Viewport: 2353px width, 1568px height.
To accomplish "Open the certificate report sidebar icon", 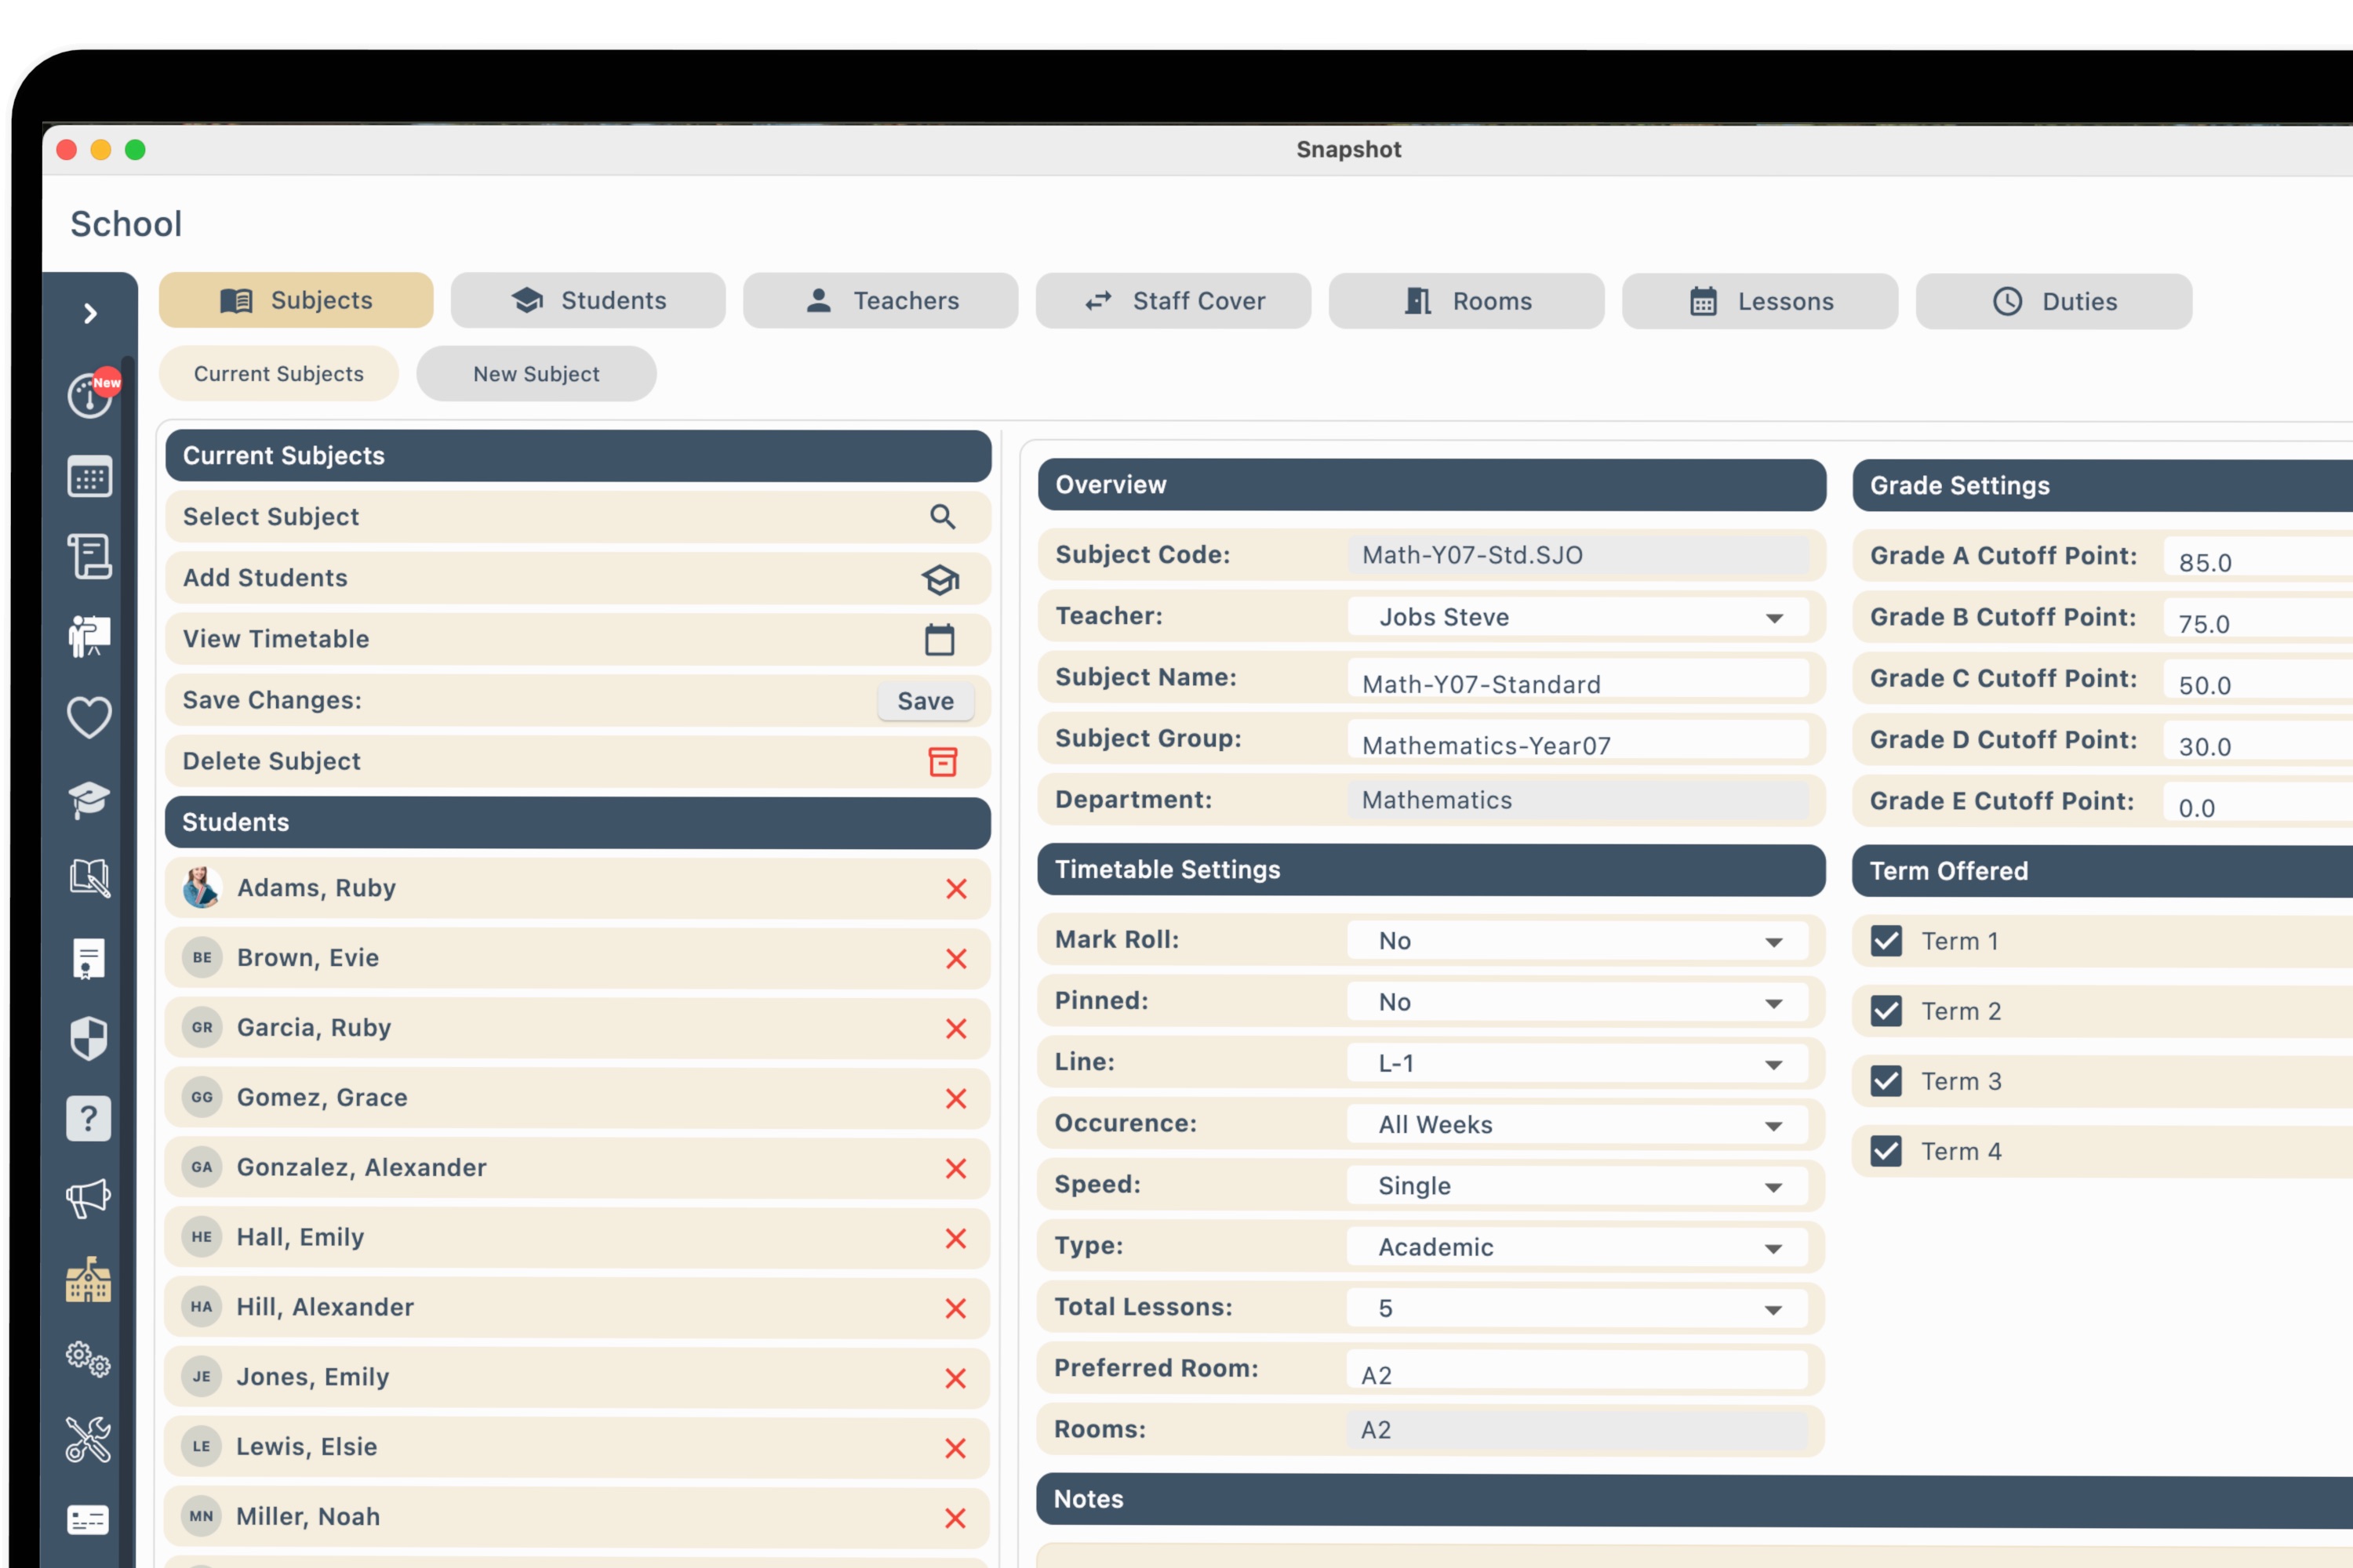I will [x=89, y=958].
